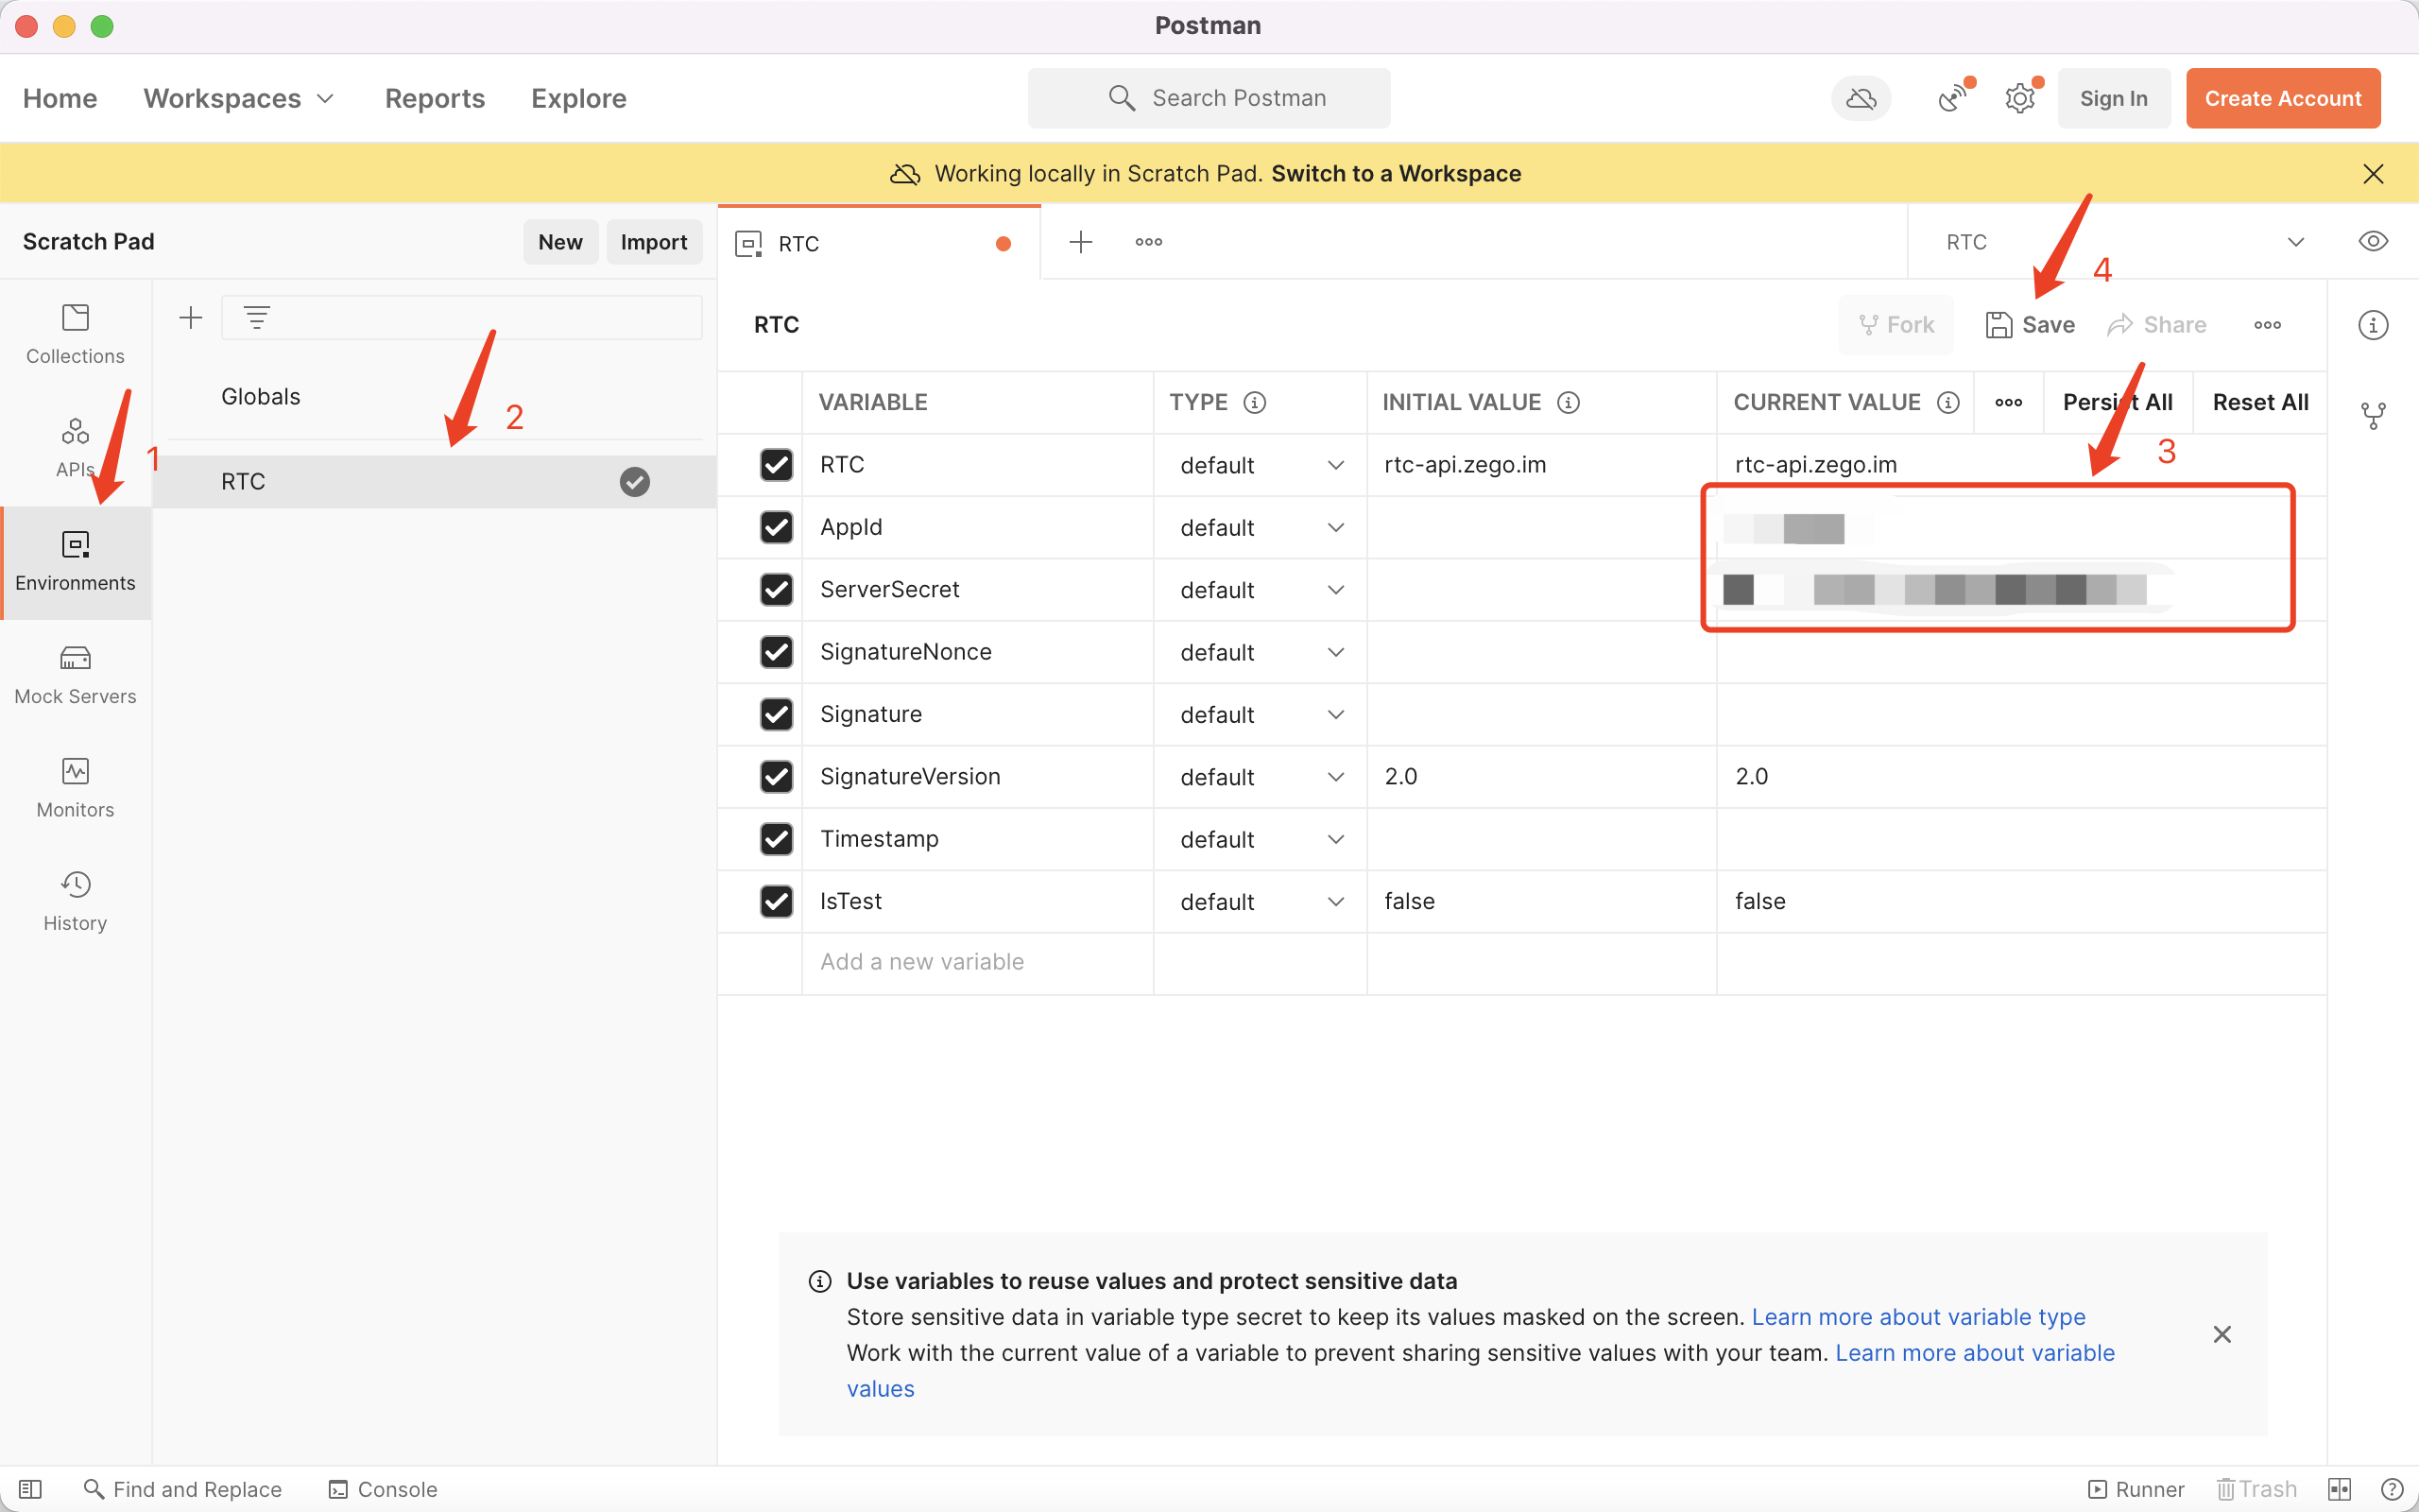Uncheck the SignatureNonce variable checkbox

coord(777,652)
